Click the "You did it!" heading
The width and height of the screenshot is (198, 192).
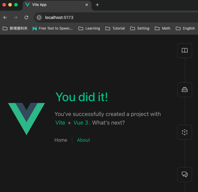(x=82, y=97)
